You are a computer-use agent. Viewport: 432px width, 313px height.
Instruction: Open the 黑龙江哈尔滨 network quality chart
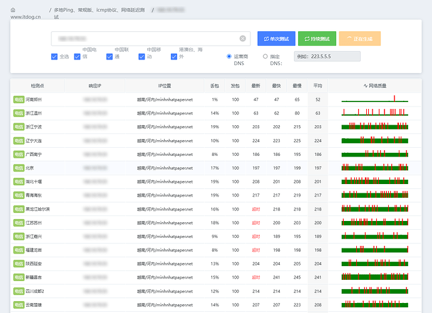tap(374, 208)
